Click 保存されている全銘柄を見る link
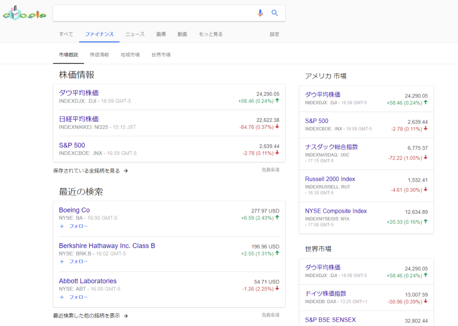The width and height of the screenshot is (458, 326). [x=87, y=171]
